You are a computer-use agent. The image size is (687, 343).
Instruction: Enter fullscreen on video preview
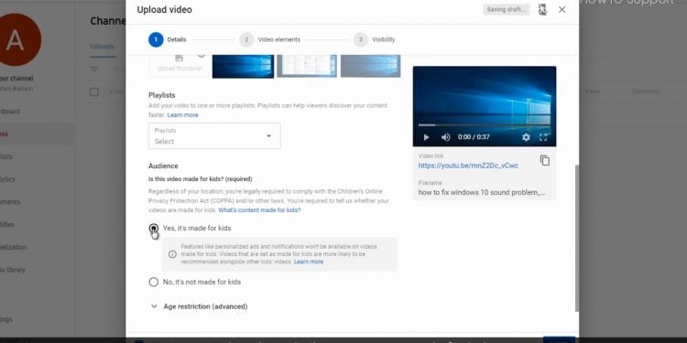click(x=543, y=137)
